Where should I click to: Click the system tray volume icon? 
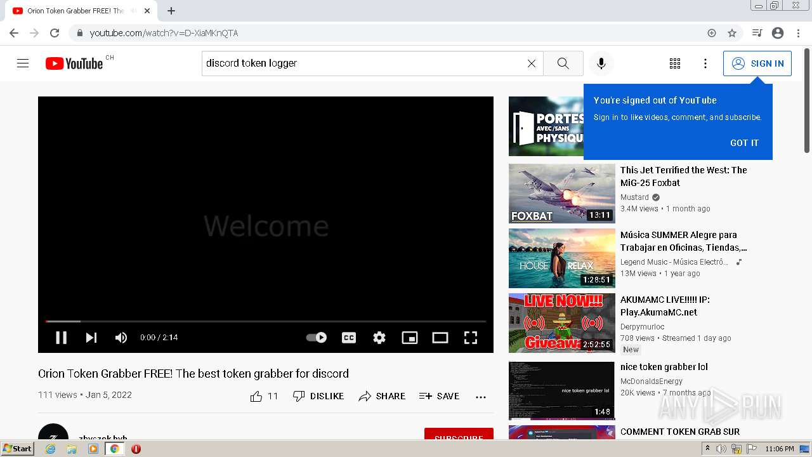[721, 449]
